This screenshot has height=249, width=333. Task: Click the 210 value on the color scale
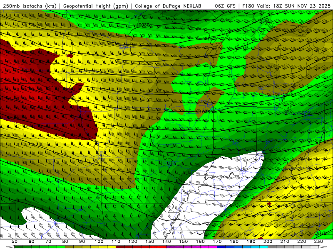coord(285,242)
